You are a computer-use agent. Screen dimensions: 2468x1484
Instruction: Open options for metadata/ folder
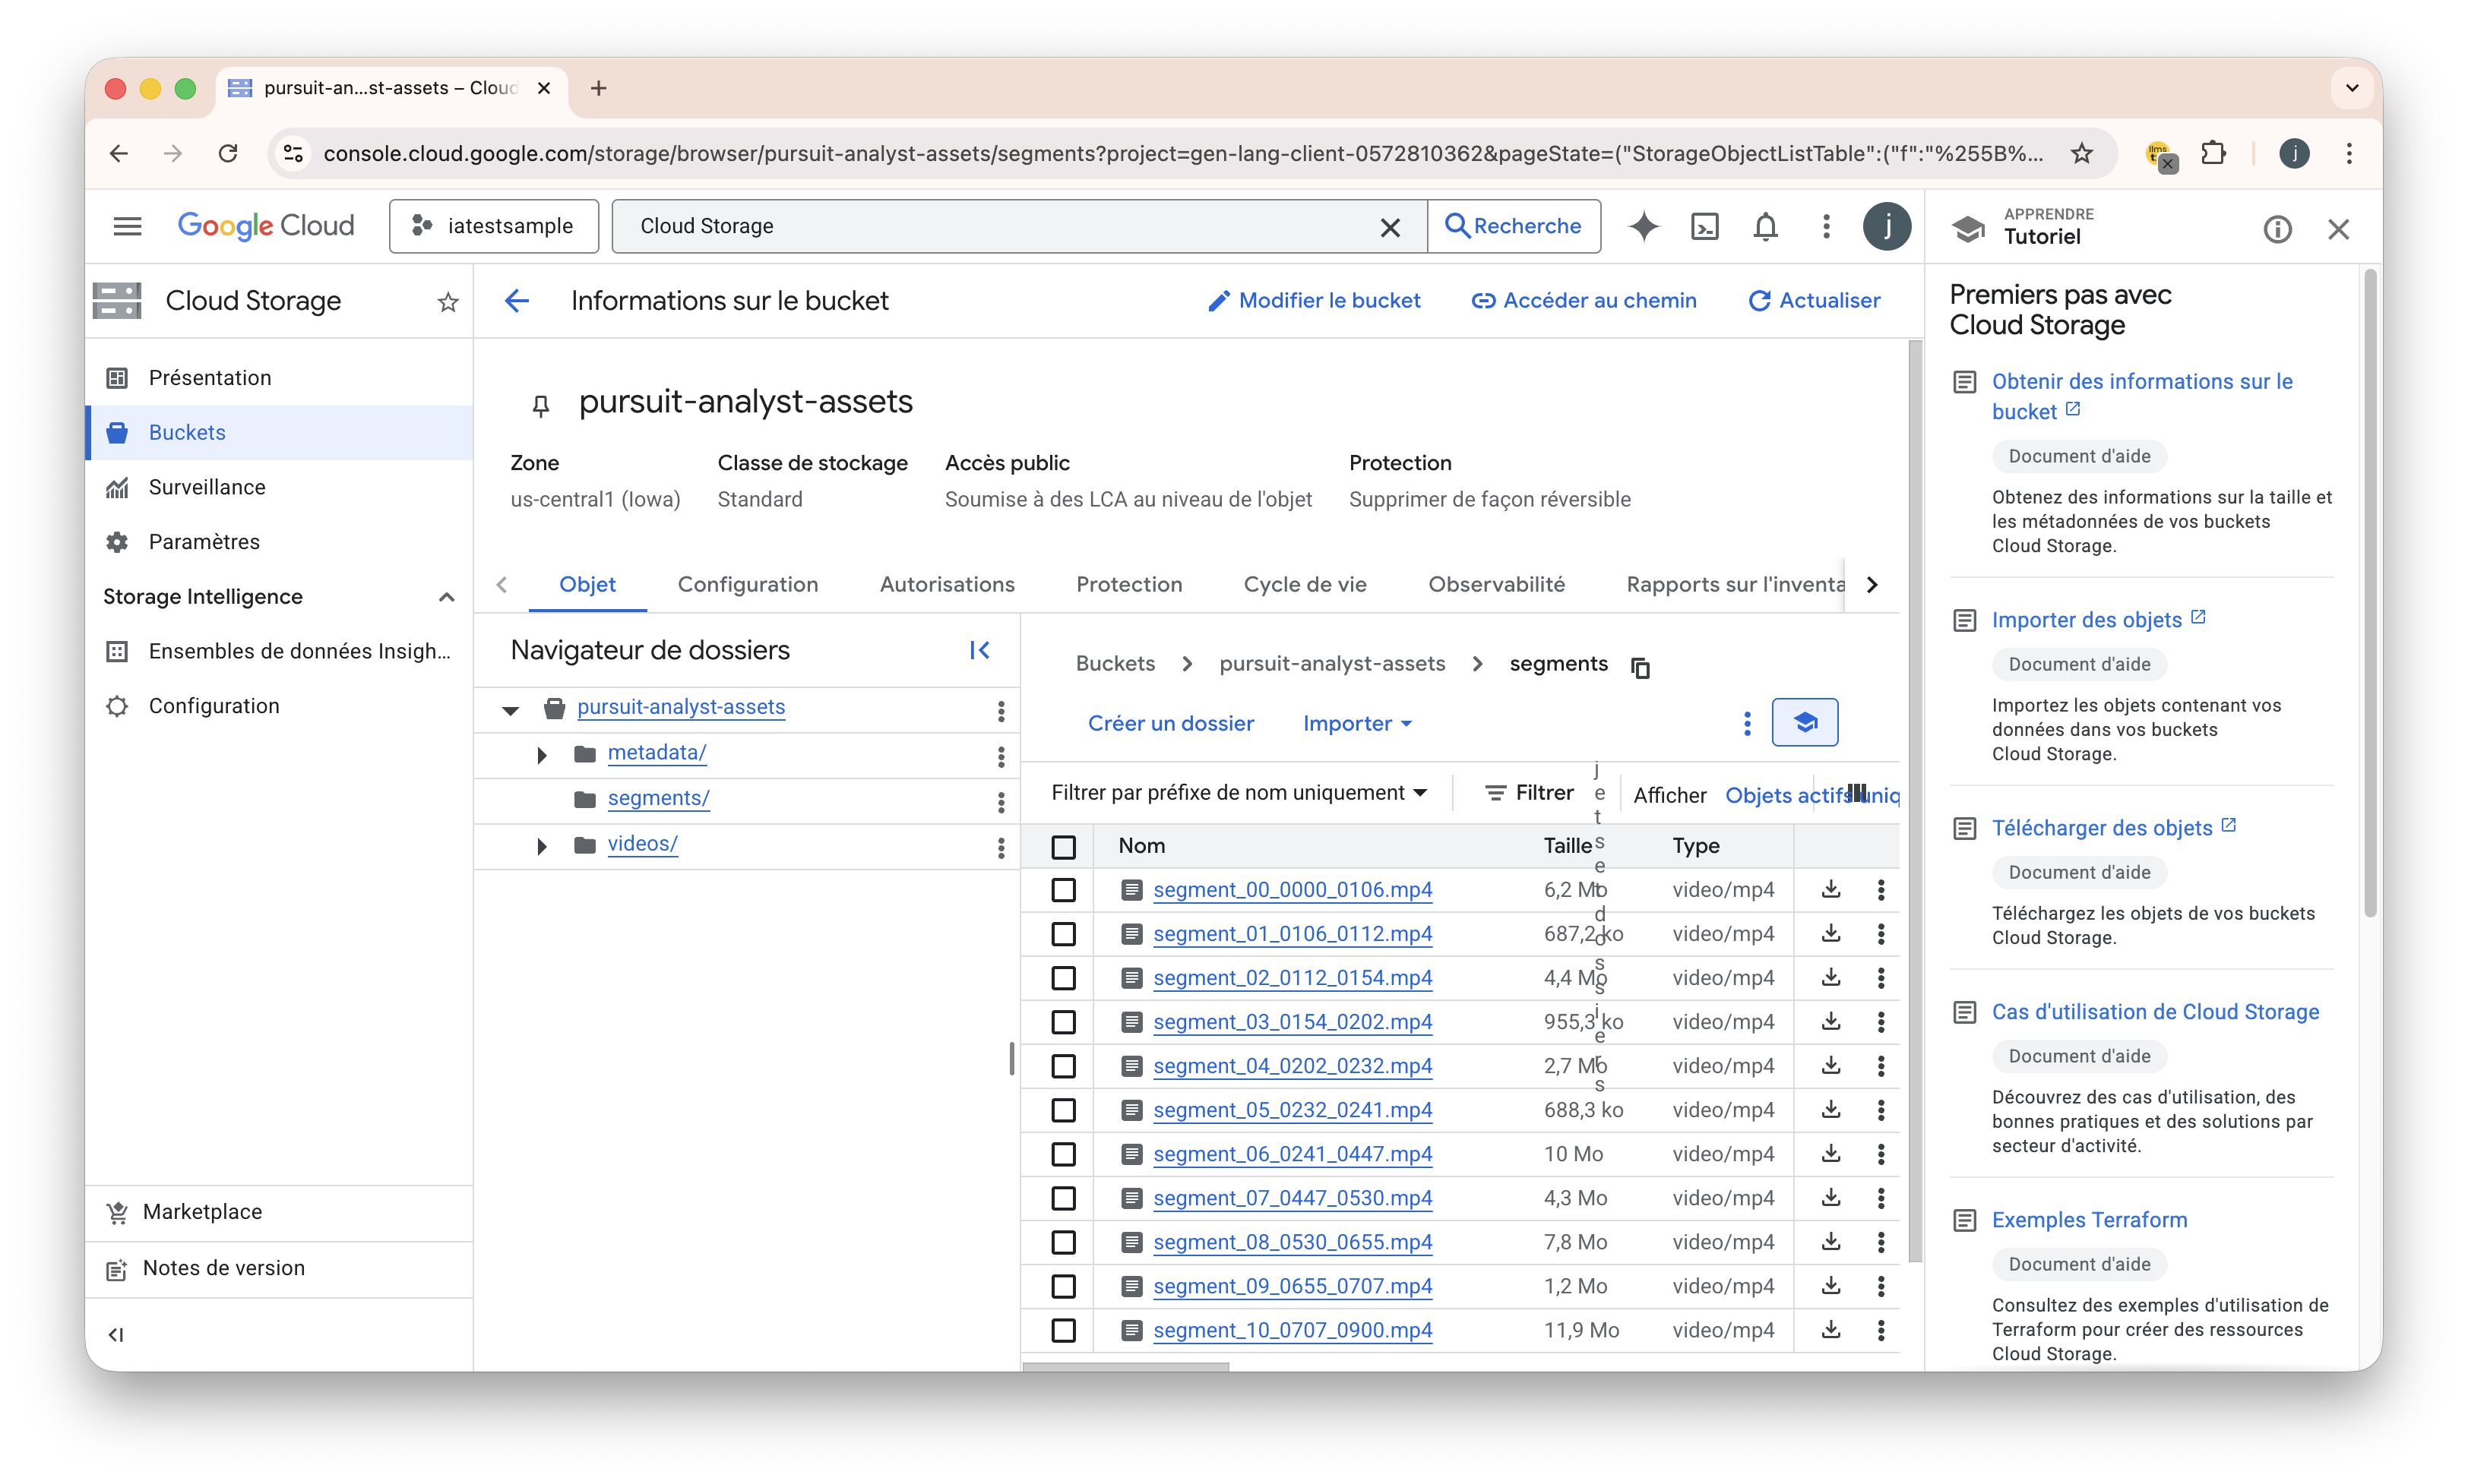1001,756
